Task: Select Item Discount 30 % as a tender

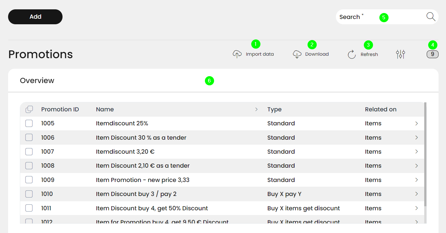Action: (141, 137)
